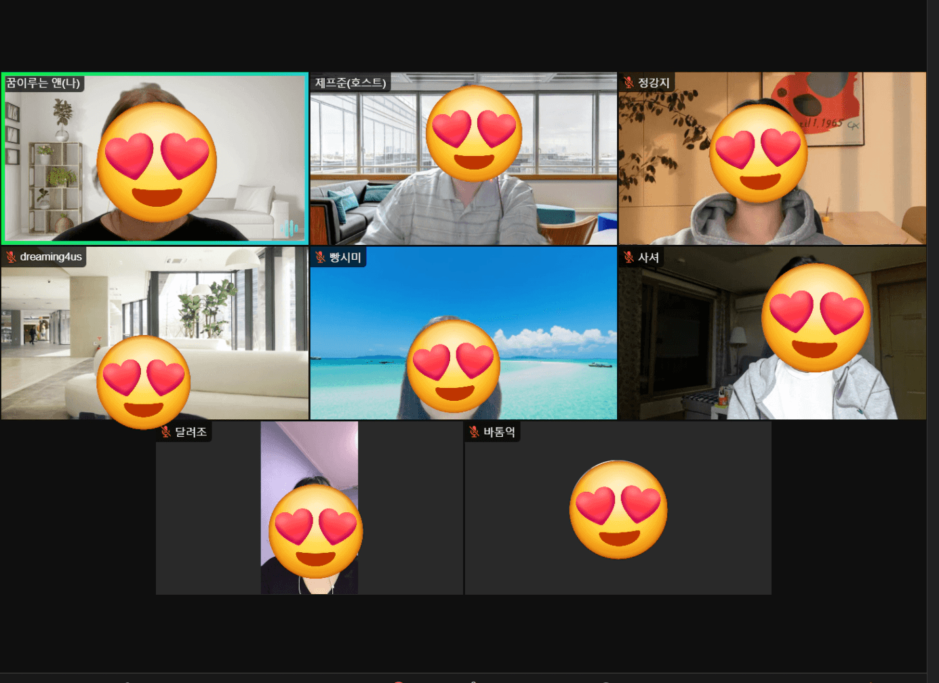Click muted mic icon beside 바톰억
The image size is (939, 683).
[474, 431]
